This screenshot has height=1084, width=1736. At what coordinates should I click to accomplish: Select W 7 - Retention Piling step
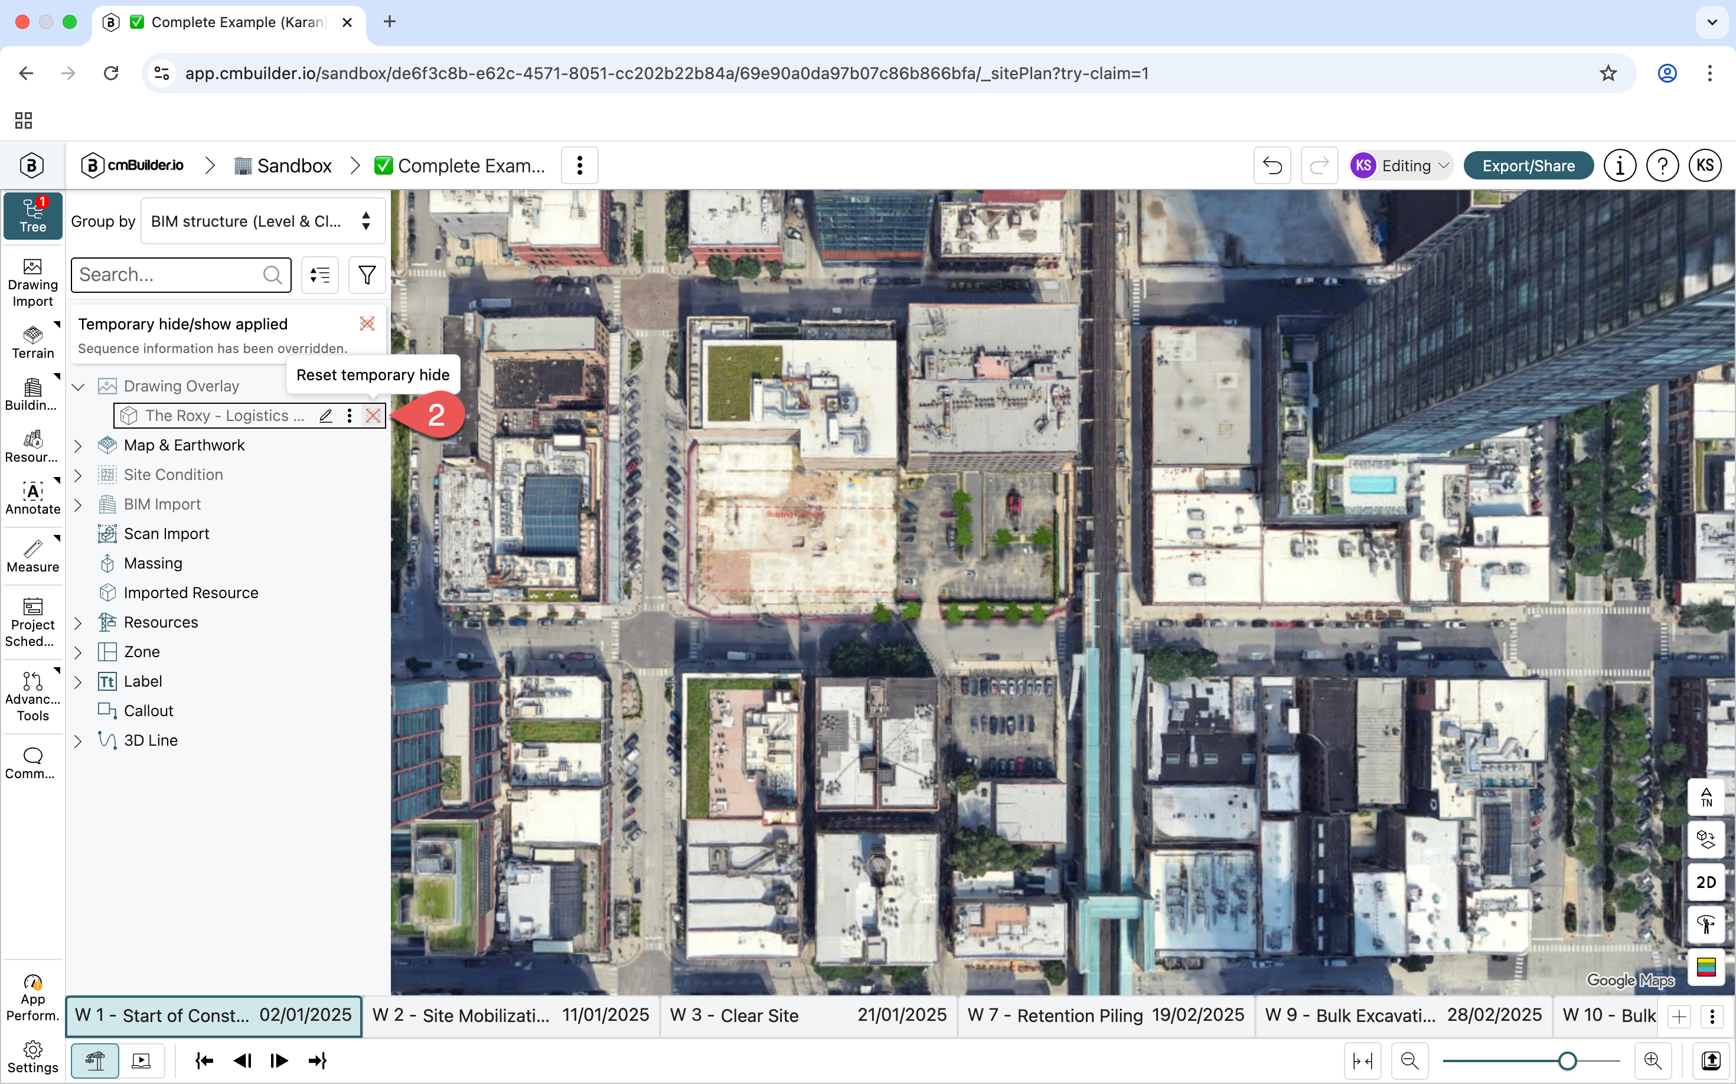pyautogui.click(x=1106, y=1015)
